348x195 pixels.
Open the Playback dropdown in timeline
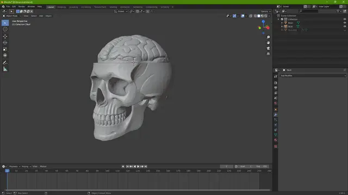pyautogui.click(x=15, y=166)
